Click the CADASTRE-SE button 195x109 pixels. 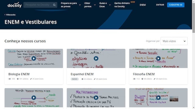175,5
